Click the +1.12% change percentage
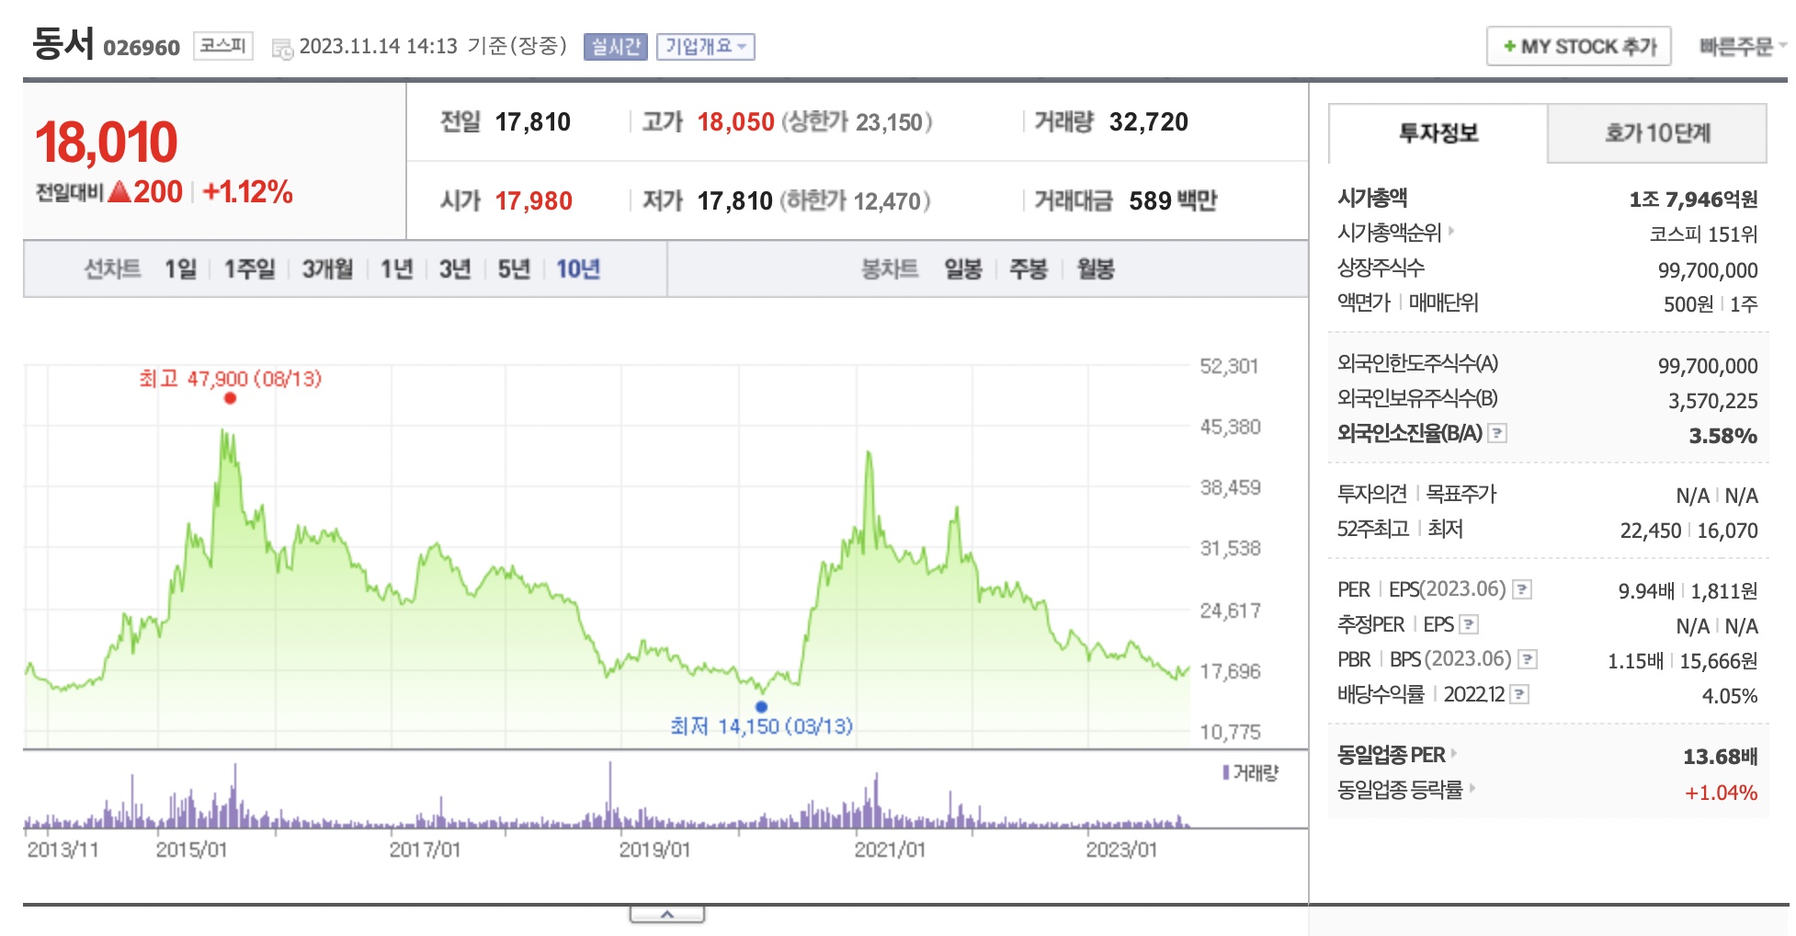This screenshot has width=1796, height=936. point(247,191)
